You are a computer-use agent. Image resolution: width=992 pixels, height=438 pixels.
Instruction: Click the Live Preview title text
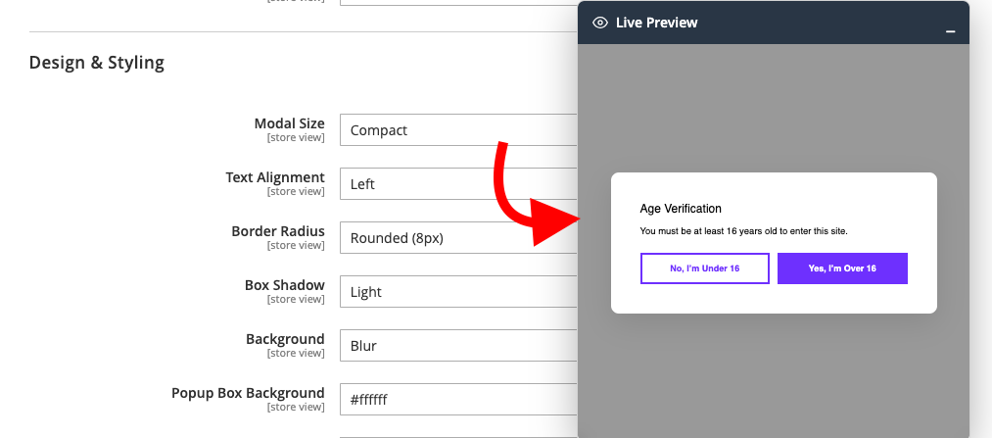coord(657,23)
